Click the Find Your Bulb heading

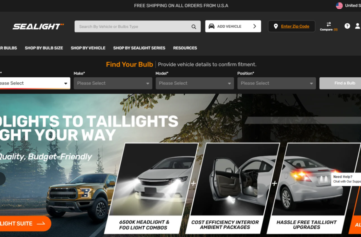pyautogui.click(x=129, y=64)
